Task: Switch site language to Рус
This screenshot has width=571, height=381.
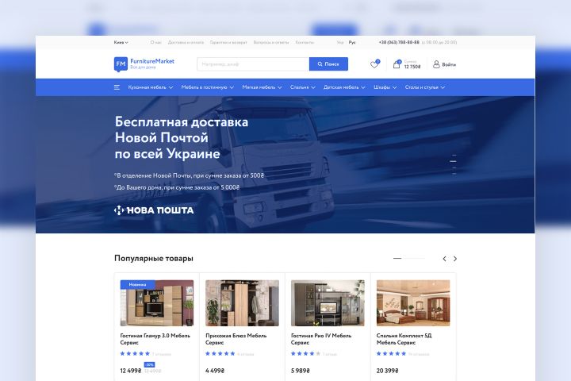Action: coord(352,42)
